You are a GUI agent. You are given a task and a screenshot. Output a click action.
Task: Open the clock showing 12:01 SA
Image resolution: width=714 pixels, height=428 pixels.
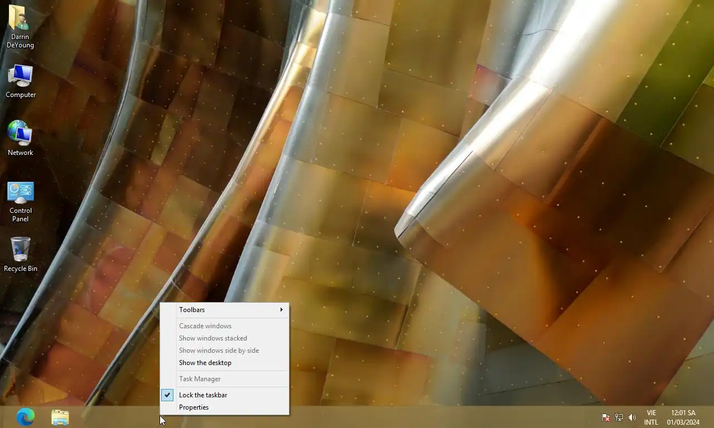[x=683, y=417]
